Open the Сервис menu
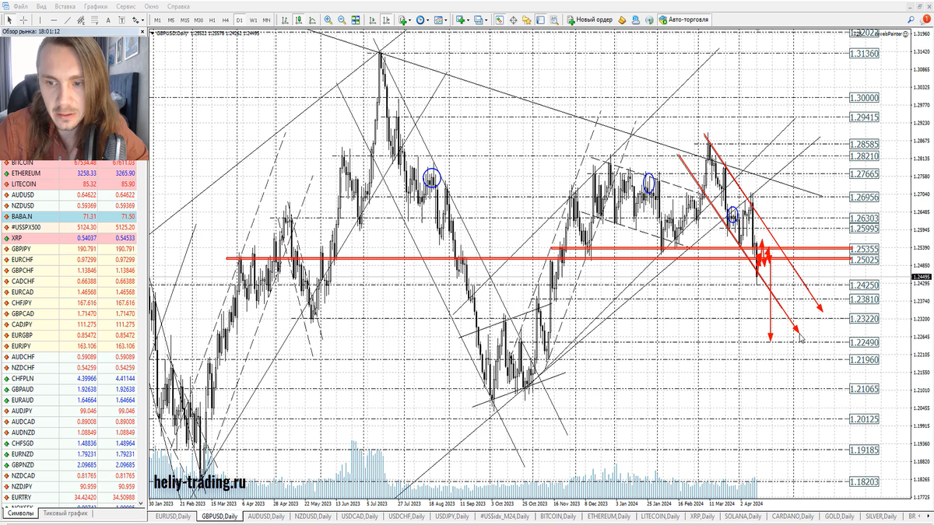This screenshot has width=934, height=525. (125, 6)
